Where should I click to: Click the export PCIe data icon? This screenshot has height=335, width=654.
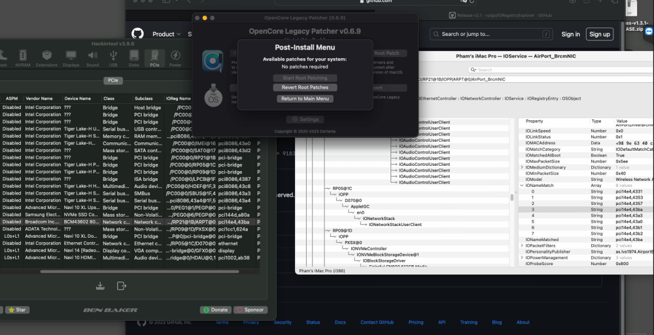click(x=122, y=286)
